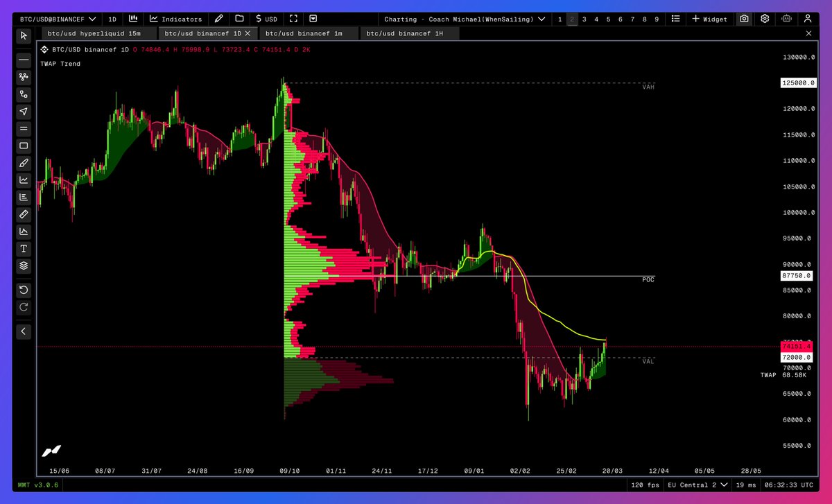Viewport: 832px width, 504px height.
Task: Select the ruler measure tool
Action: pos(24,214)
